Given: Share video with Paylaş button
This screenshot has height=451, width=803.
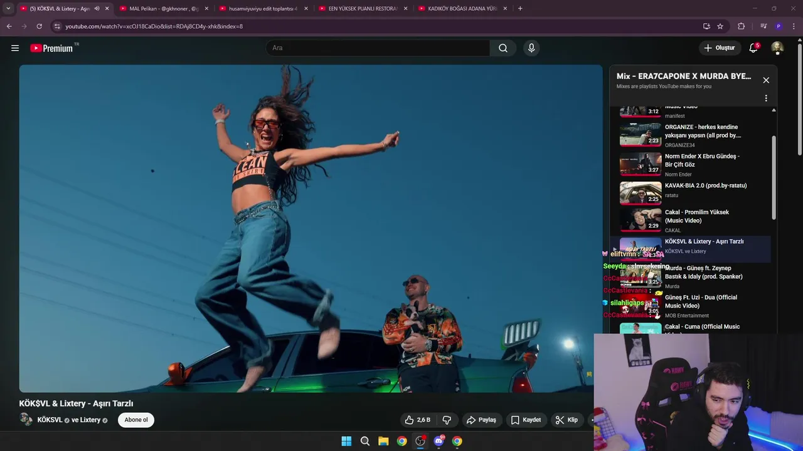Looking at the screenshot, I should click(482, 420).
